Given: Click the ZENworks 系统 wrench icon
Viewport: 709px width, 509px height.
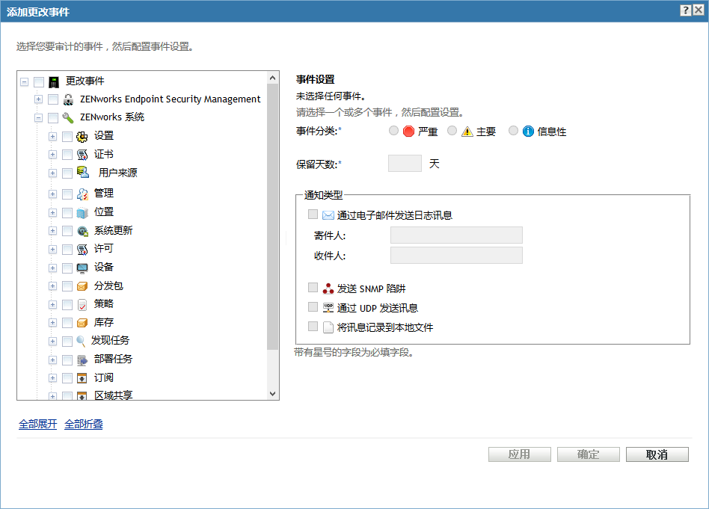Looking at the screenshot, I should click(68, 117).
